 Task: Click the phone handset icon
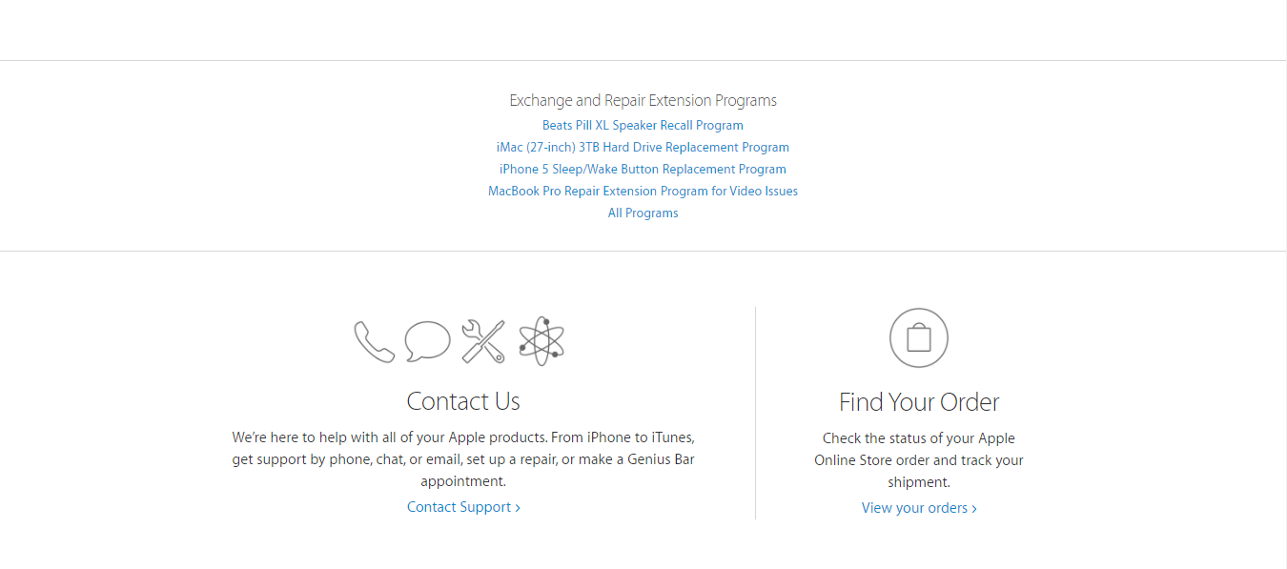[x=374, y=341]
